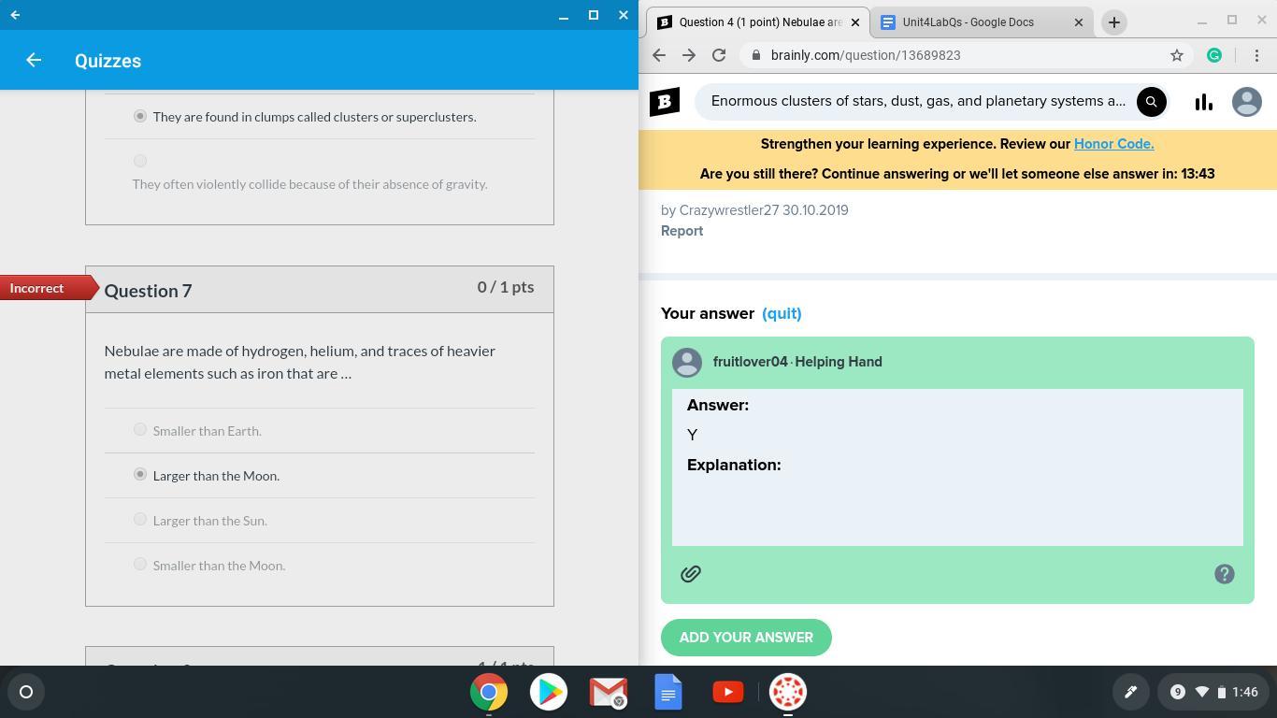Open Gmail from the shelf
Viewport: 1277px width, 718px height.
[609, 692]
